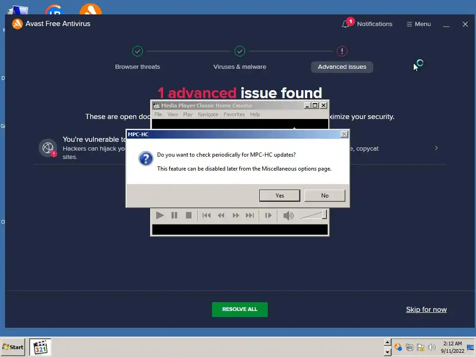Click the MPC-HC taskbar button
This screenshot has height=357, width=476.
coord(40,347)
